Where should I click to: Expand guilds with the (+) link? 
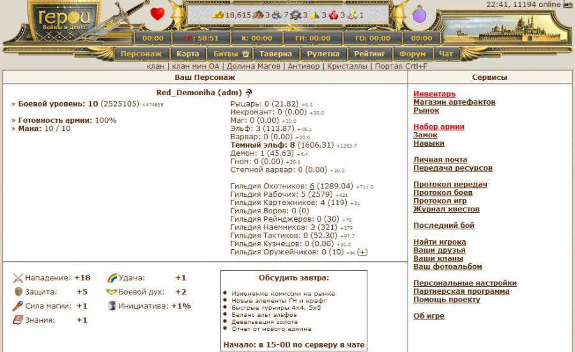(362, 252)
